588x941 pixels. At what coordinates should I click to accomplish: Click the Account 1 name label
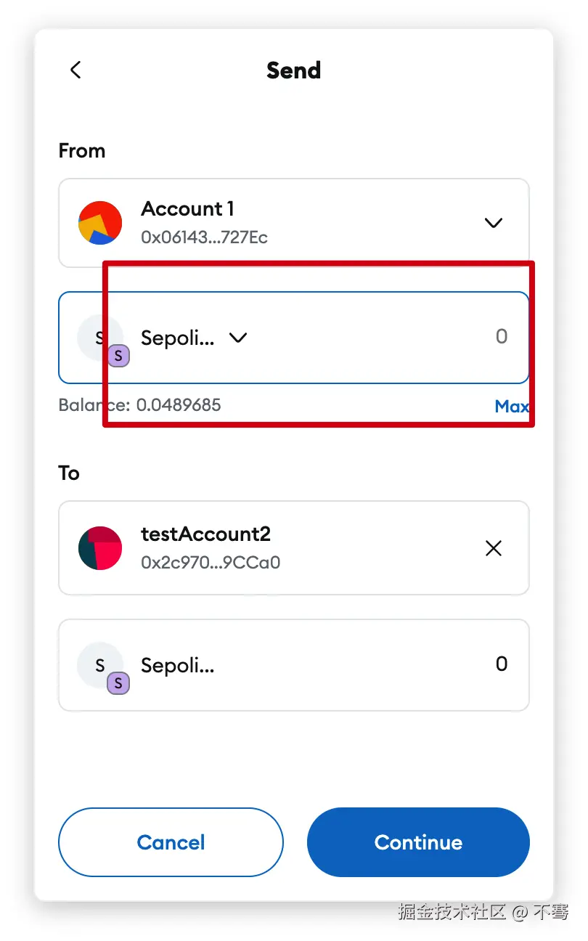[187, 209]
